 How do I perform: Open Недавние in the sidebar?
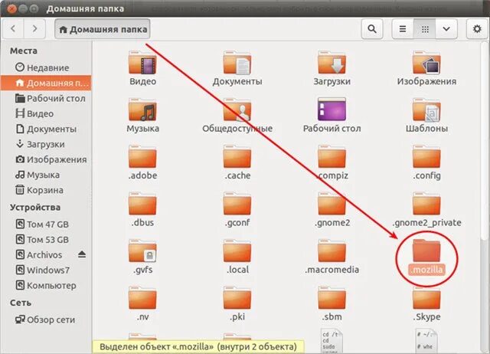[x=46, y=67]
